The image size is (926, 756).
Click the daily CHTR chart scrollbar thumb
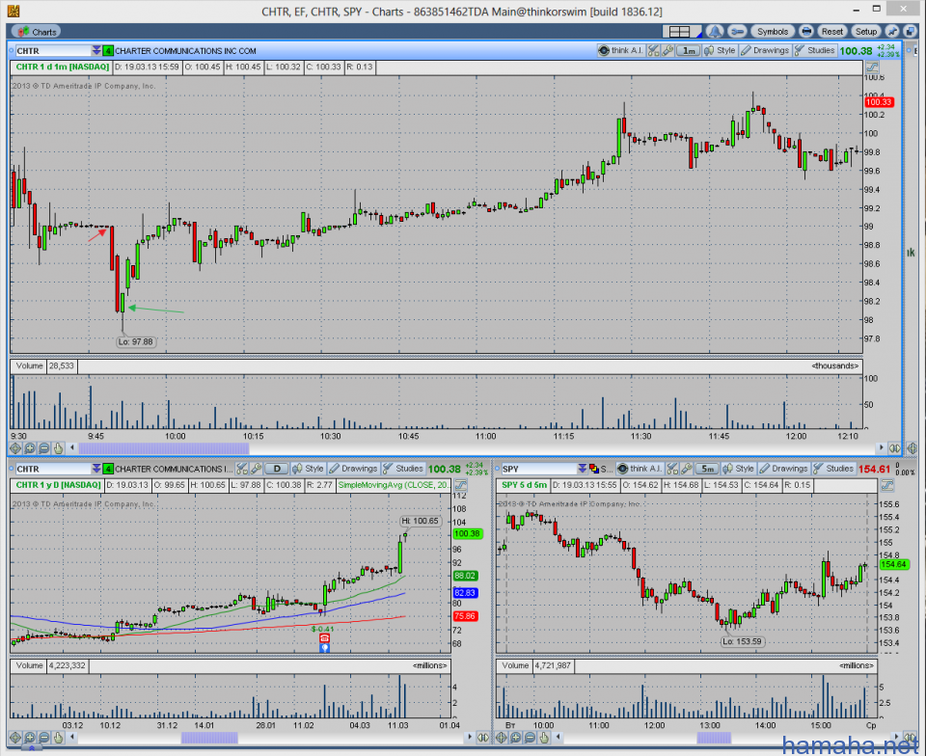[x=209, y=738]
